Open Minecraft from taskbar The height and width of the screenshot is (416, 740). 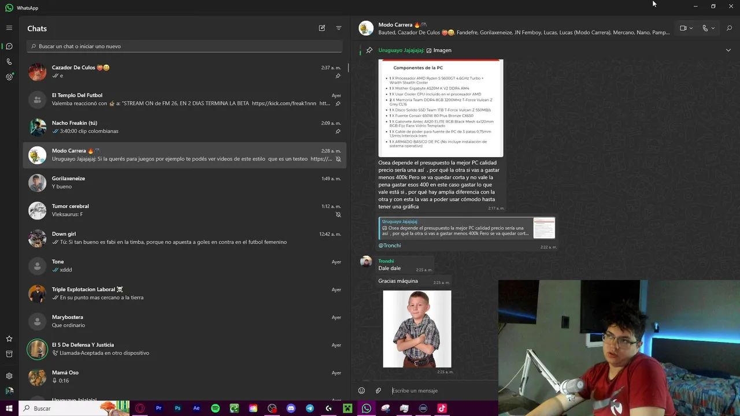[347, 408]
